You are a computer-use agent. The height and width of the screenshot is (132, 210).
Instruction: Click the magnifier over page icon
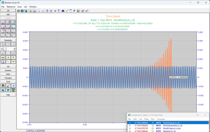coord(3,62)
